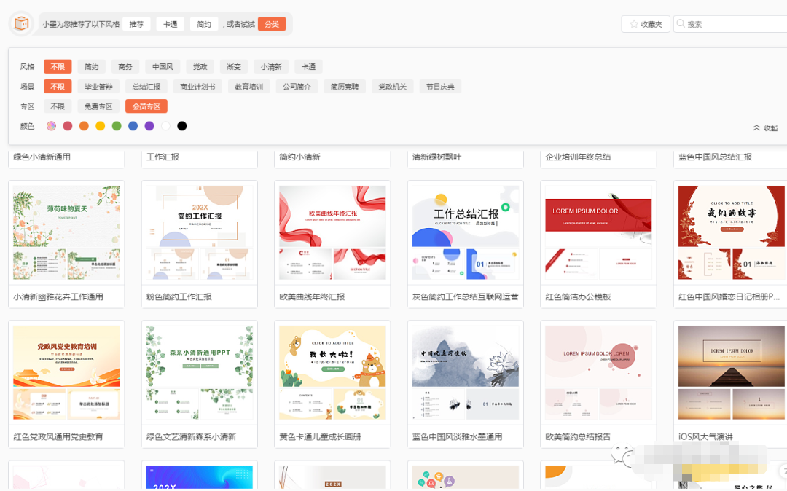The width and height of the screenshot is (787, 491).
Task: Pick the purple color swatch
Action: tap(149, 126)
